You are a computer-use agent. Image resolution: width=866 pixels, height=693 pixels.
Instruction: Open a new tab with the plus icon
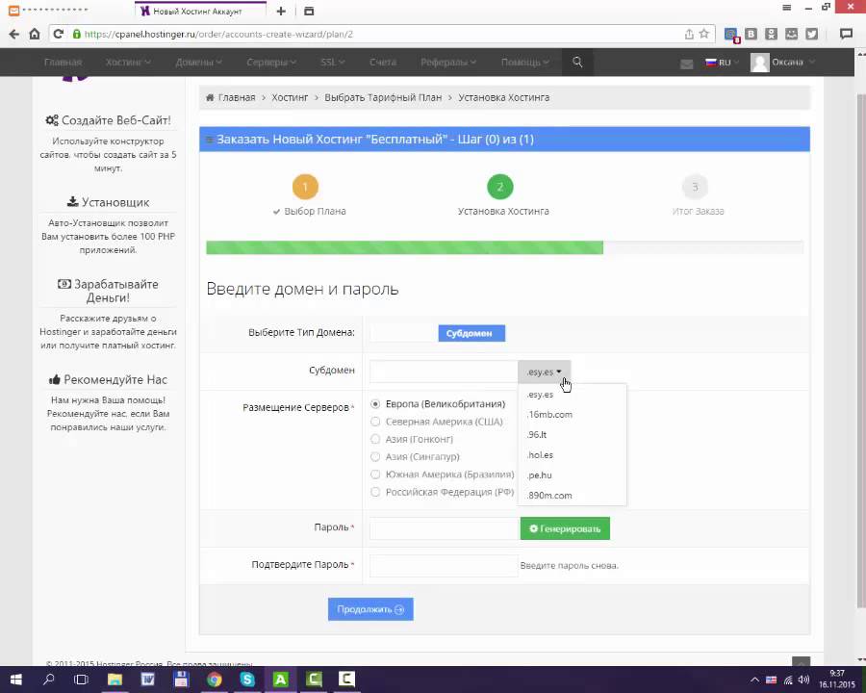tap(281, 11)
